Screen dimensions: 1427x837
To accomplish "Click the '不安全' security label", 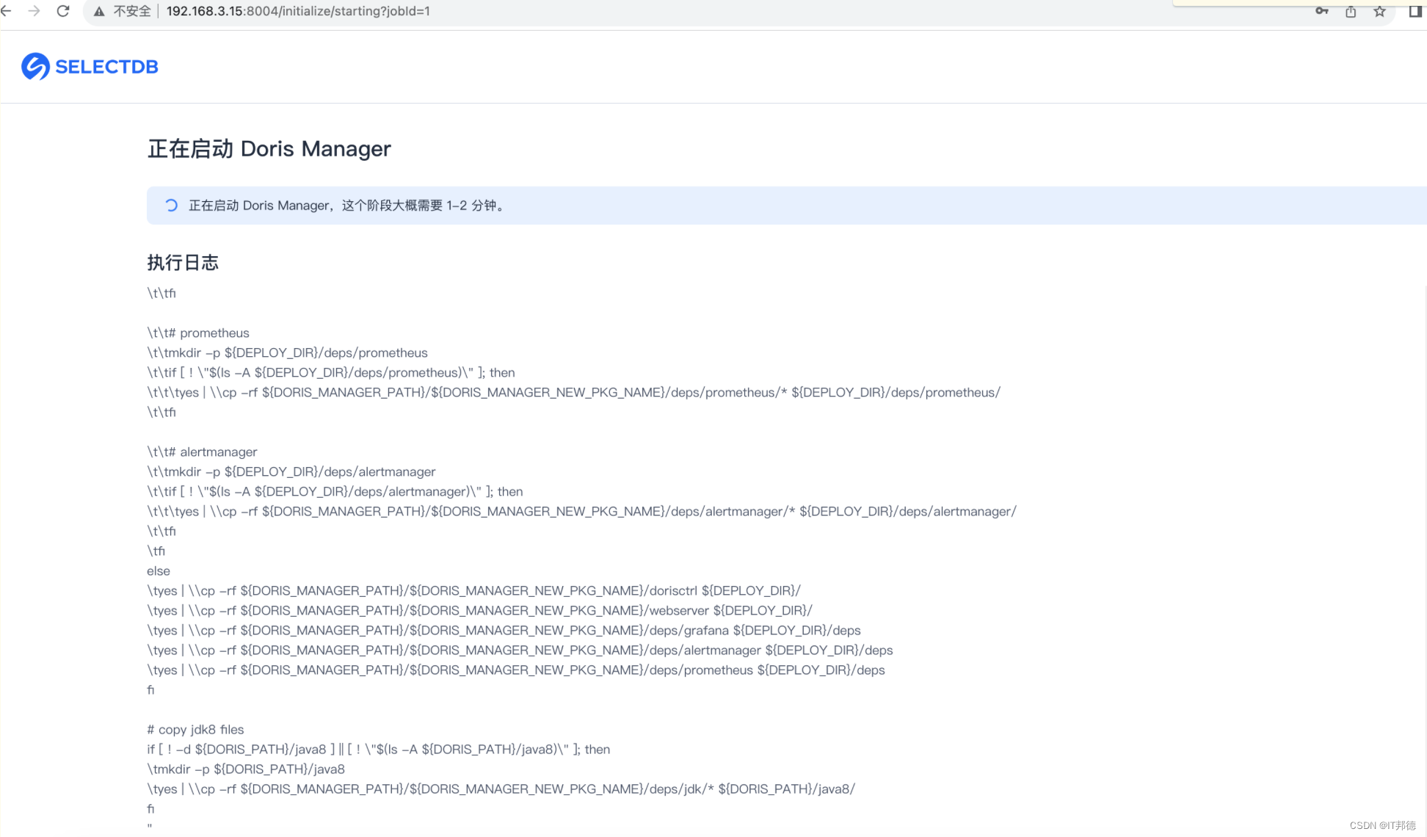I will pyautogui.click(x=132, y=11).
